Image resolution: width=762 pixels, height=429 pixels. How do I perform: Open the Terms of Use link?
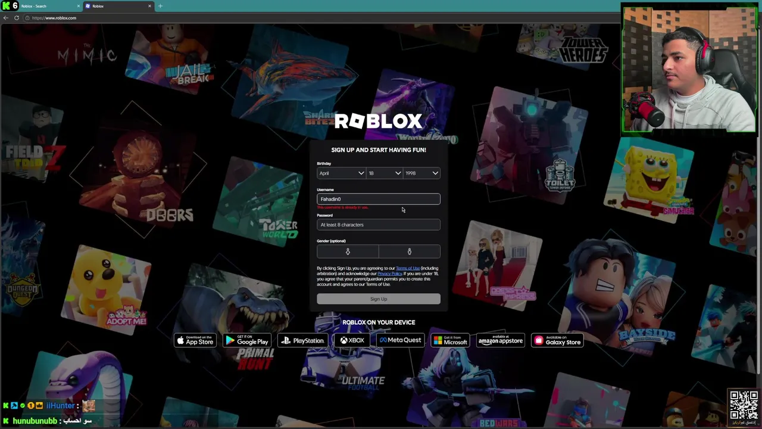click(x=408, y=268)
